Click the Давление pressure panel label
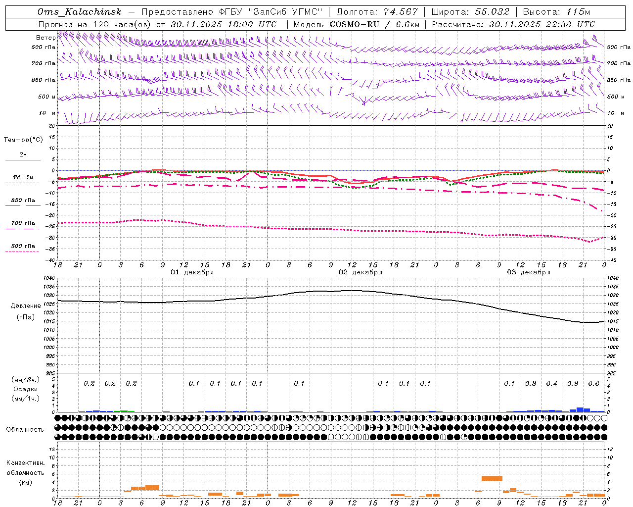 (x=26, y=306)
